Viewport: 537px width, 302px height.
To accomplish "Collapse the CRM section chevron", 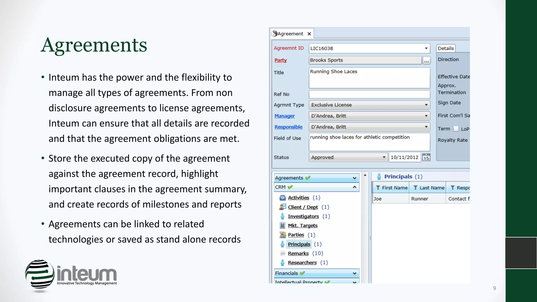I will (x=355, y=187).
